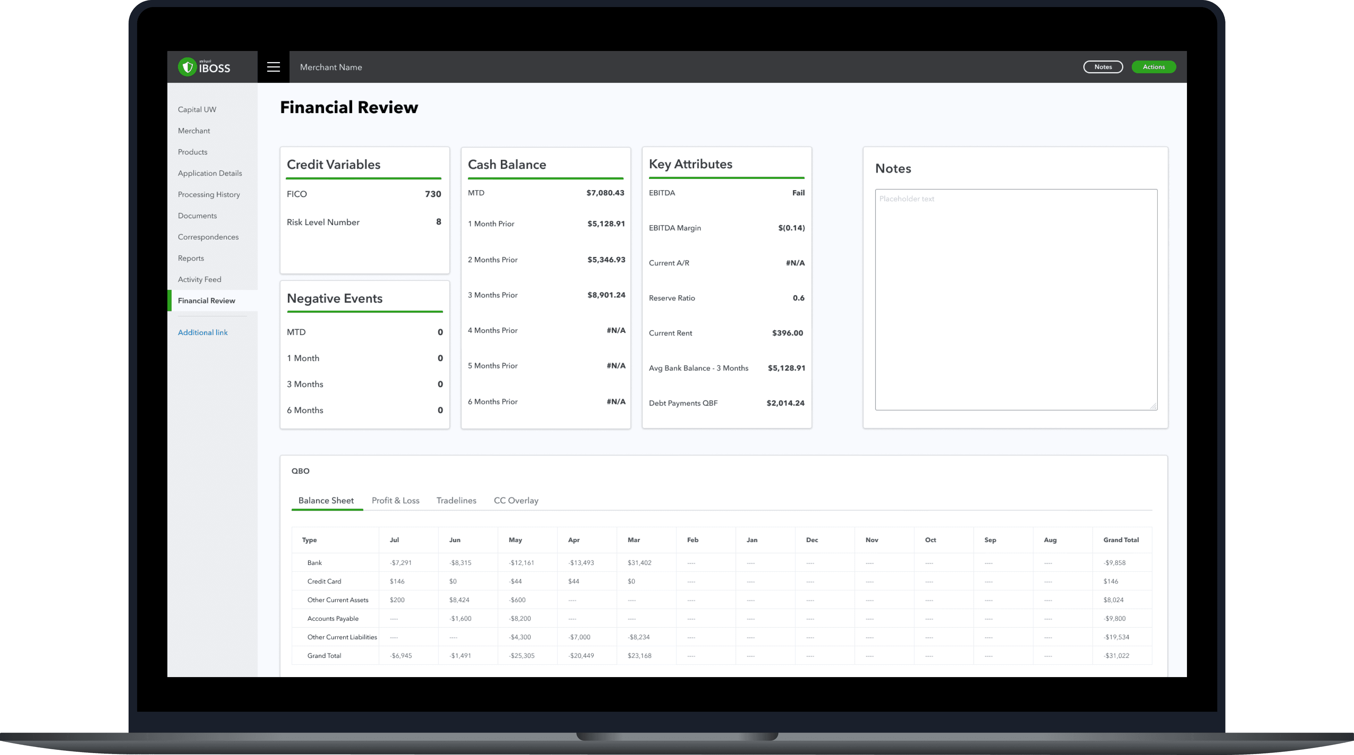
Task: Select the Balance Sheet tab
Action: pyautogui.click(x=326, y=500)
